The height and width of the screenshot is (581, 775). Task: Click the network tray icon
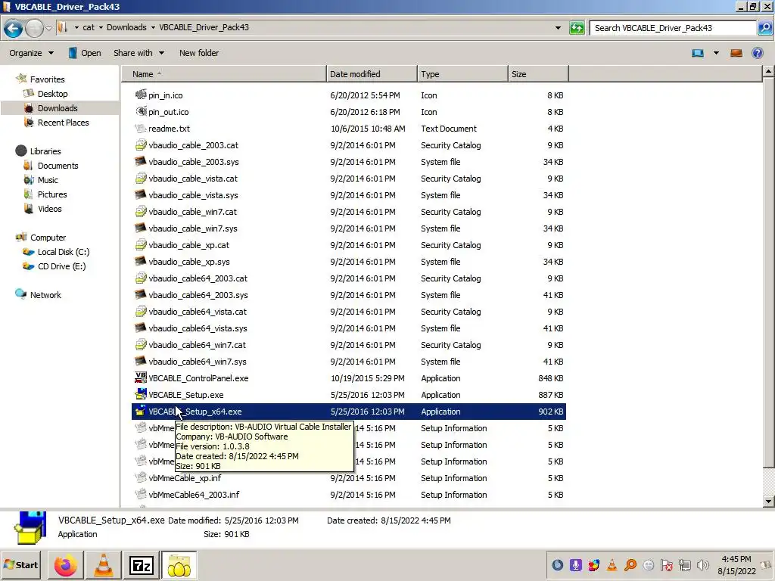[684, 564]
